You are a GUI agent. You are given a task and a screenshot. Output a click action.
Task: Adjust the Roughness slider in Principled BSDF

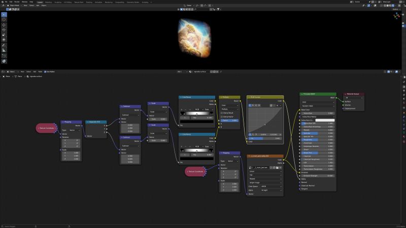pos(318,140)
